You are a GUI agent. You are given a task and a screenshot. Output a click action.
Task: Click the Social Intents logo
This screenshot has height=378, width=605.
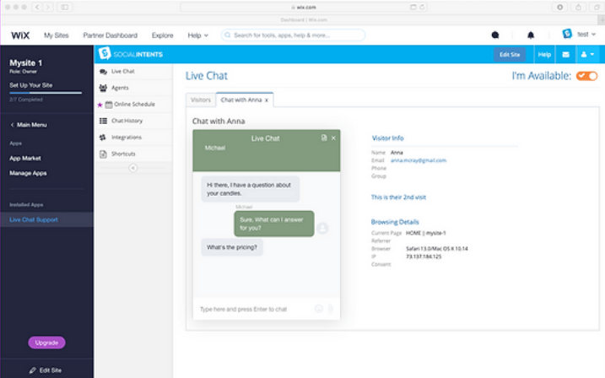click(x=131, y=54)
